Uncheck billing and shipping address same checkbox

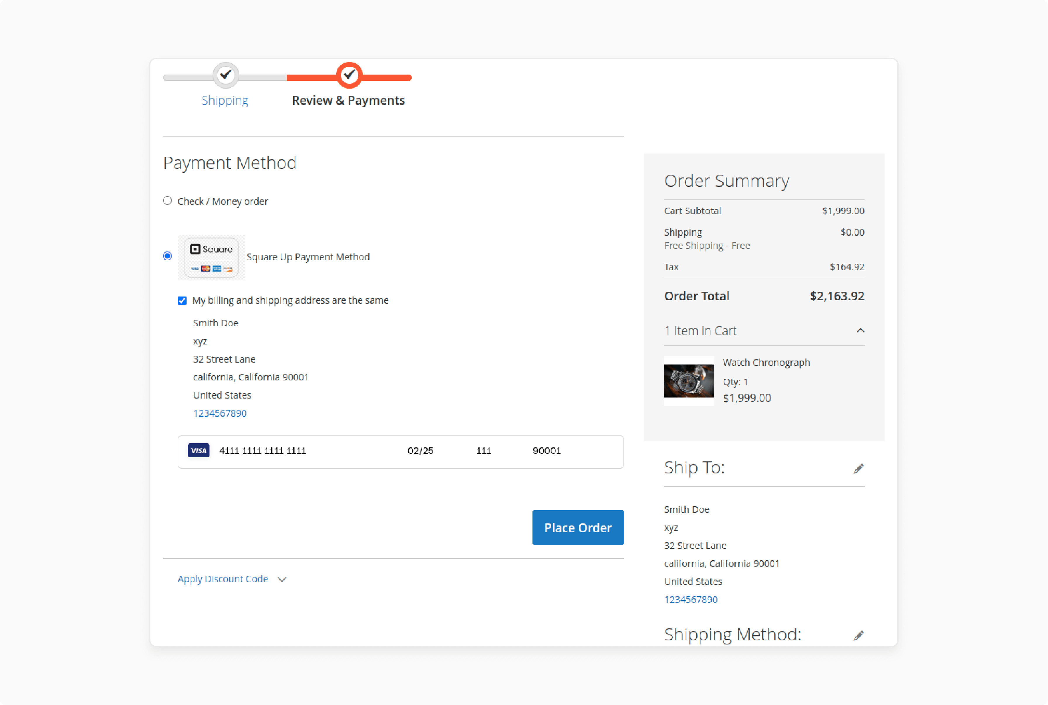click(x=182, y=300)
